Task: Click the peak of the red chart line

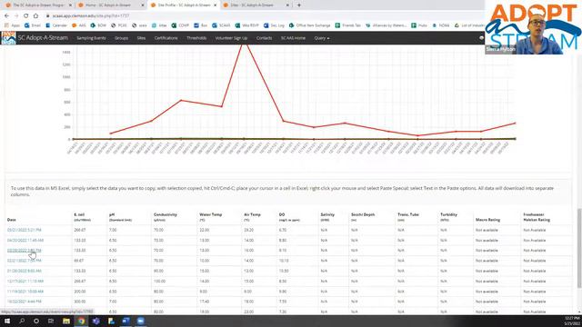Action: click(x=244, y=45)
